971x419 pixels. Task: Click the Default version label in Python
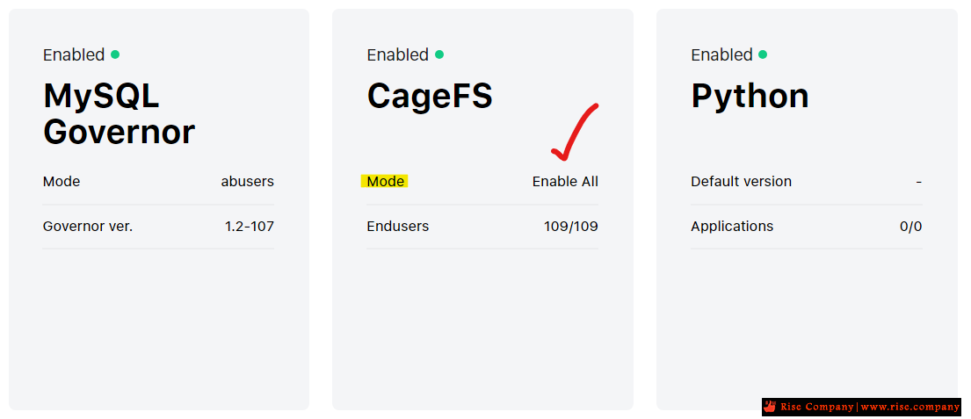(742, 181)
